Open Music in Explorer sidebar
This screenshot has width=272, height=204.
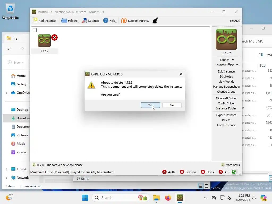pyautogui.click(x=18, y=144)
